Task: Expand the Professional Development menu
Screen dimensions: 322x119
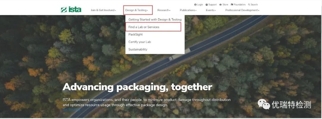Action: point(242,10)
